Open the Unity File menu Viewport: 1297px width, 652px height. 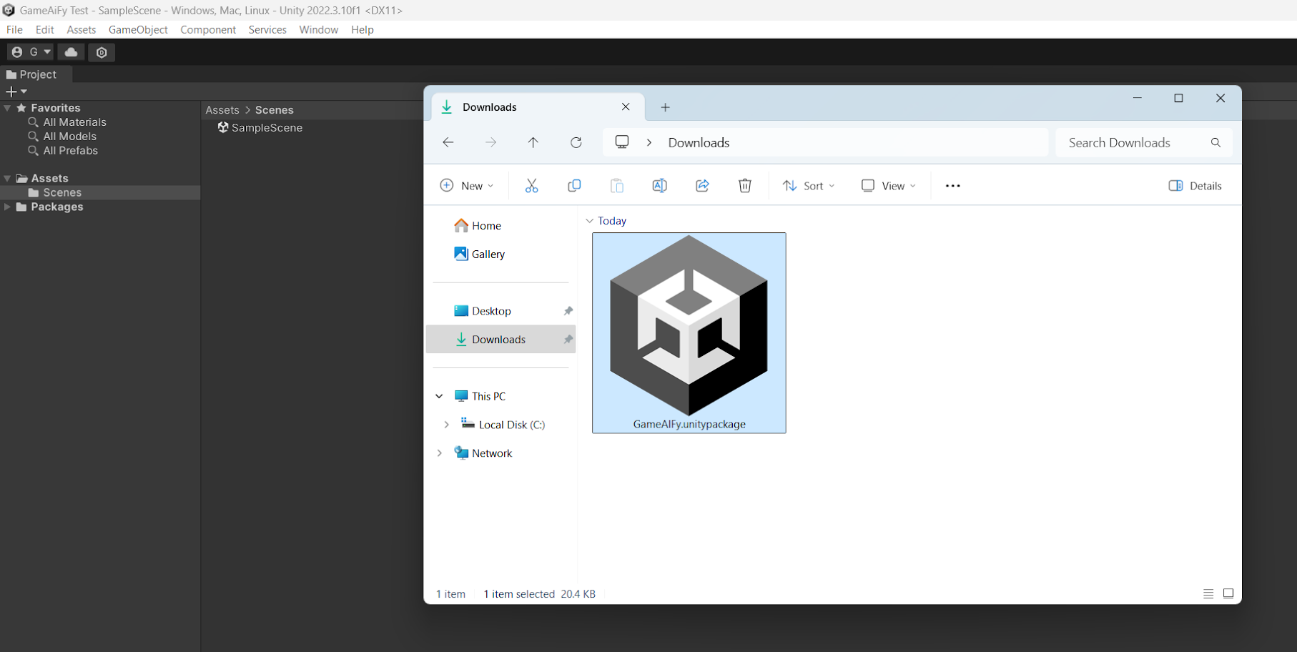click(x=14, y=29)
